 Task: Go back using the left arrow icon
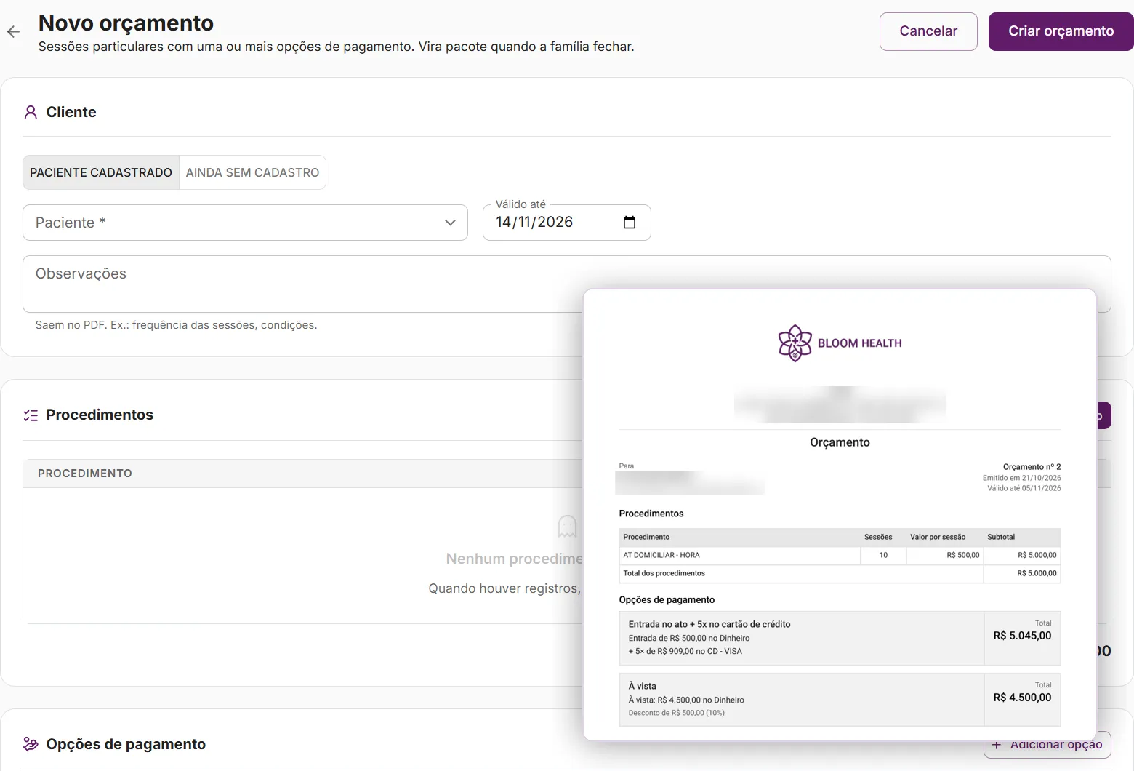click(x=13, y=31)
